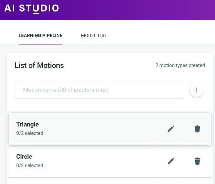Click the blank tab bar area right of Model List
The image size is (215, 184).
162,35
